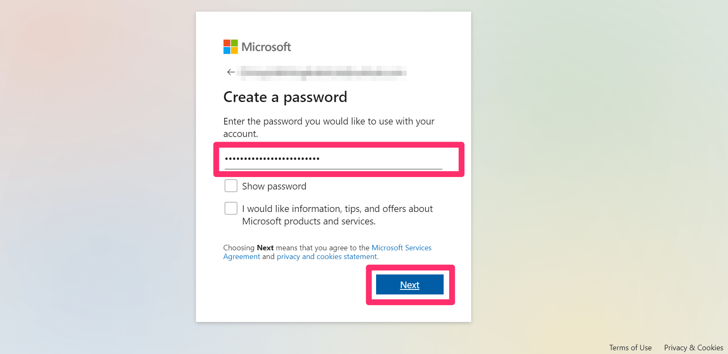Click the information and offers label text

click(337, 215)
